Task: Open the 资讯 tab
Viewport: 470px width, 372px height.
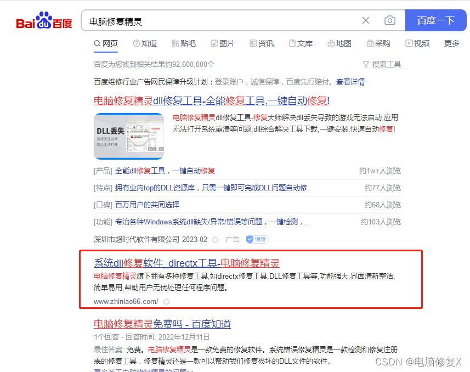Action: [262, 43]
